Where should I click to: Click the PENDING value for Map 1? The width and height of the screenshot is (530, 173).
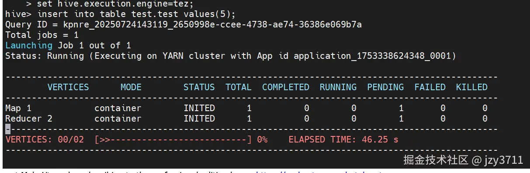(x=401, y=108)
